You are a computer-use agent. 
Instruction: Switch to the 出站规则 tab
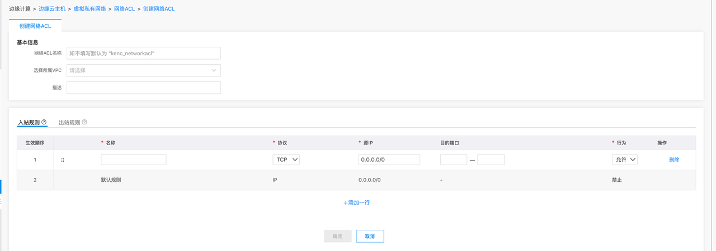[69, 122]
